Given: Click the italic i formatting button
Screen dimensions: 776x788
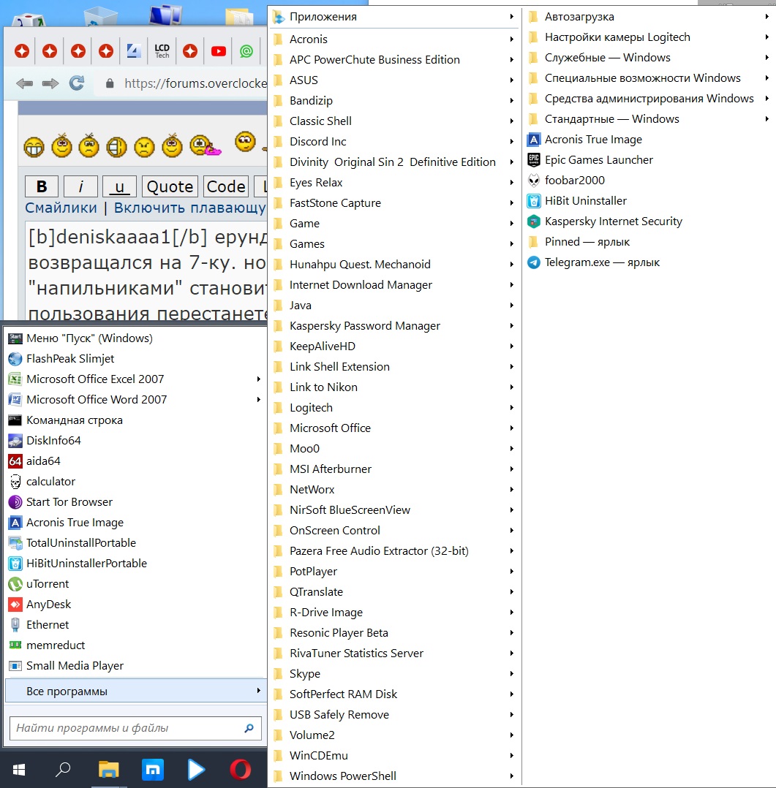Looking at the screenshot, I should tap(80, 186).
